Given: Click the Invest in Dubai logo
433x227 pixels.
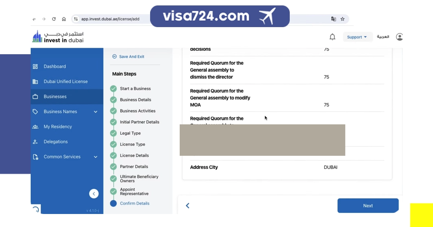Looking at the screenshot, I should tap(58, 37).
